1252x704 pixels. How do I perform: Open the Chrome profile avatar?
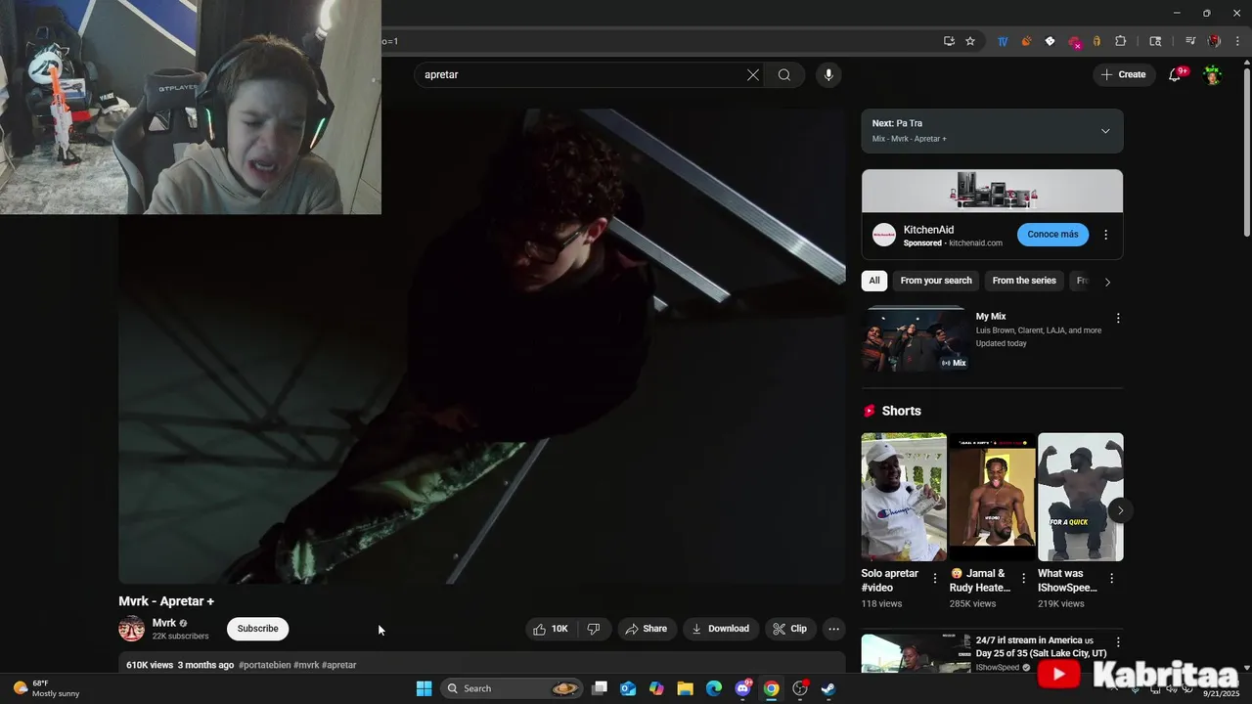click(1214, 41)
